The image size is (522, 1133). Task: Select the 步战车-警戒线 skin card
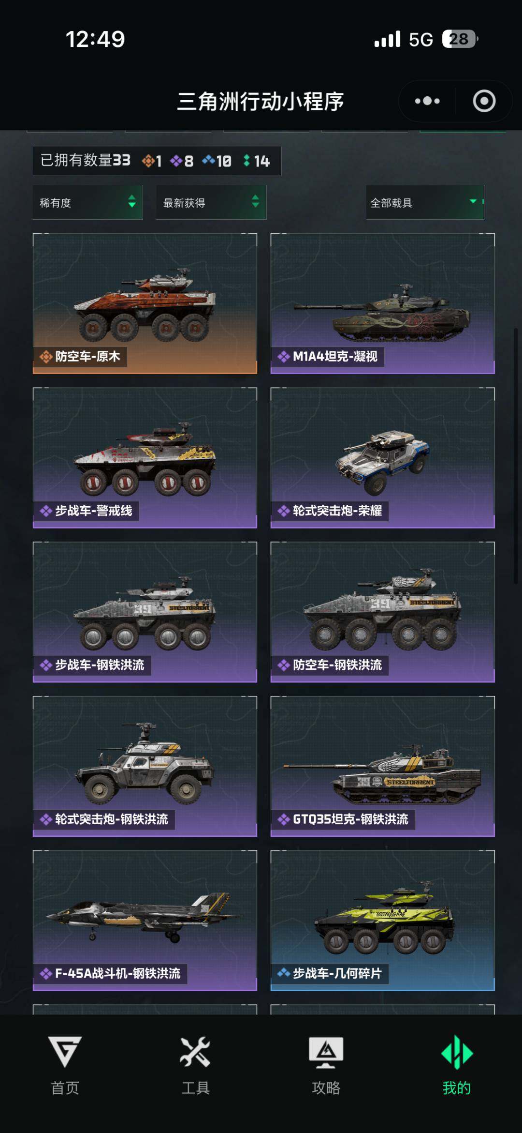point(145,458)
